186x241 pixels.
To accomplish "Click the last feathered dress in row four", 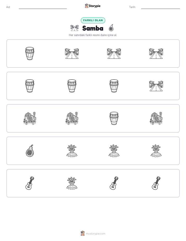I will click(x=156, y=151).
